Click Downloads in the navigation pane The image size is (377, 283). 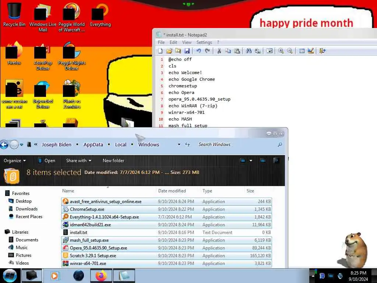23,209
